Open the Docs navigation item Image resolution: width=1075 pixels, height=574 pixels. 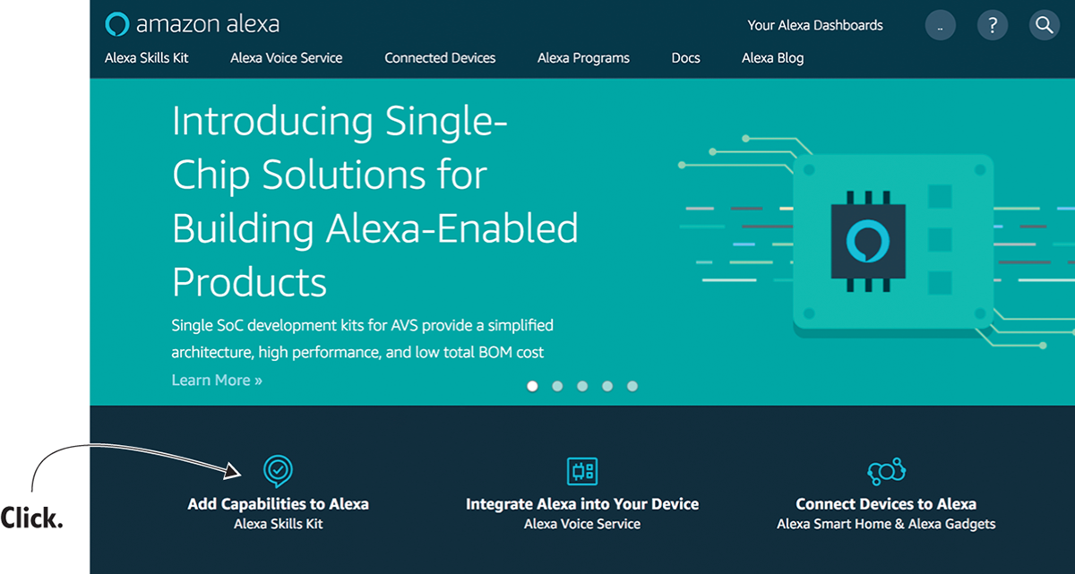click(685, 58)
